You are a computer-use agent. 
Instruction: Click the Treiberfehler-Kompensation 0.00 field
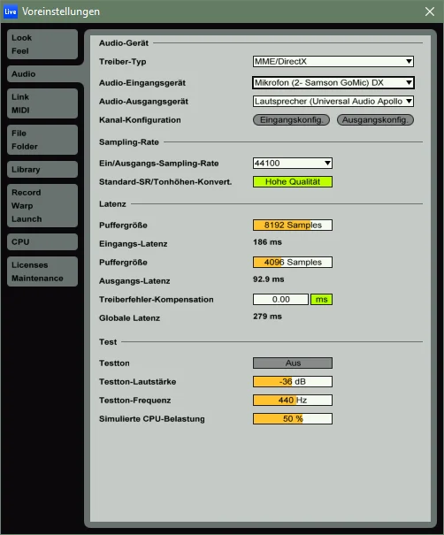point(280,300)
